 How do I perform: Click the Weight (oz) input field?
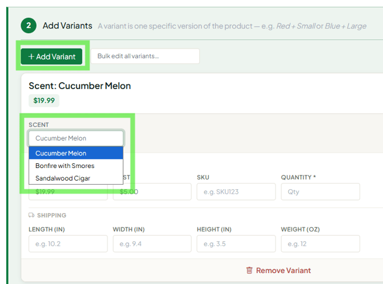[x=320, y=243]
